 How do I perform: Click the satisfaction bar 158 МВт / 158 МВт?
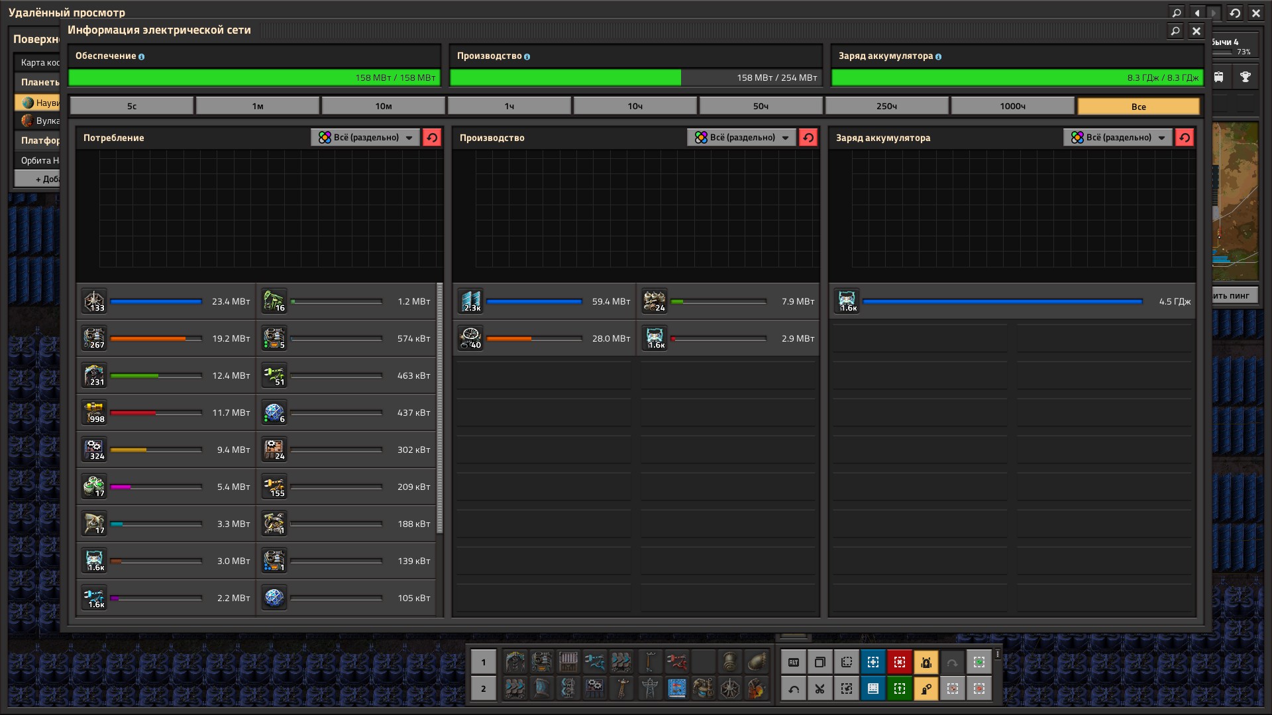tap(254, 77)
